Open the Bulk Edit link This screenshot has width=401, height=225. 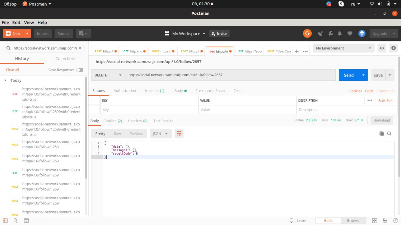(x=385, y=100)
